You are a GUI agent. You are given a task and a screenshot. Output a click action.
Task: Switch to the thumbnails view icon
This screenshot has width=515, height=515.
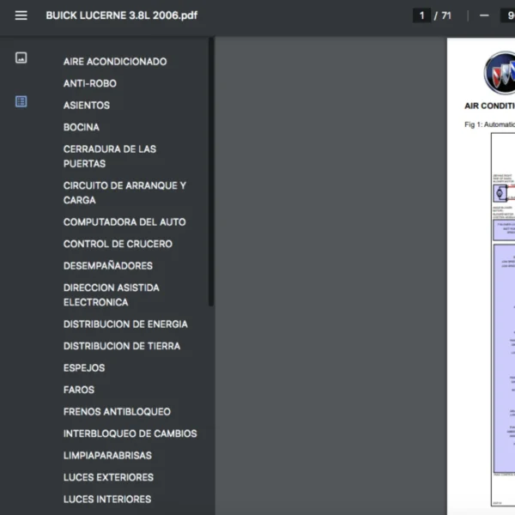click(x=21, y=58)
